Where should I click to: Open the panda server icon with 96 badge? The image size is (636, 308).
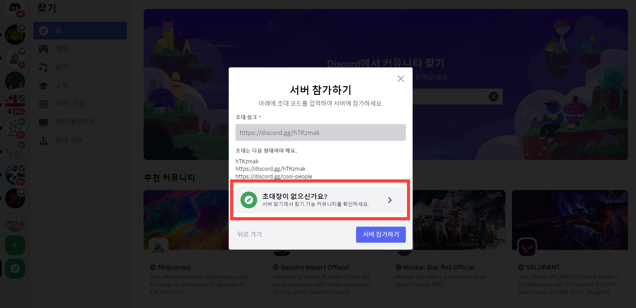(x=15, y=175)
